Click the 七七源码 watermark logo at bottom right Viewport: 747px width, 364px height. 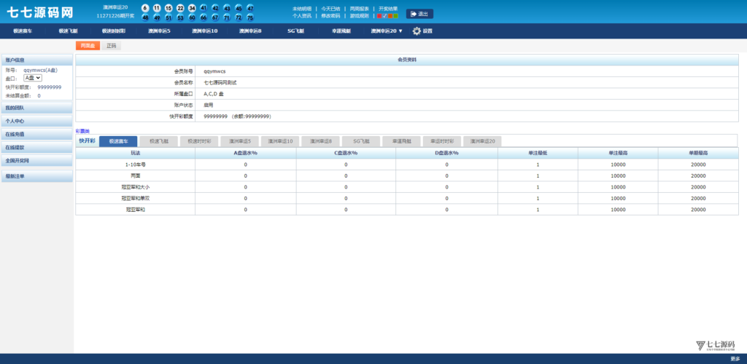pos(715,345)
